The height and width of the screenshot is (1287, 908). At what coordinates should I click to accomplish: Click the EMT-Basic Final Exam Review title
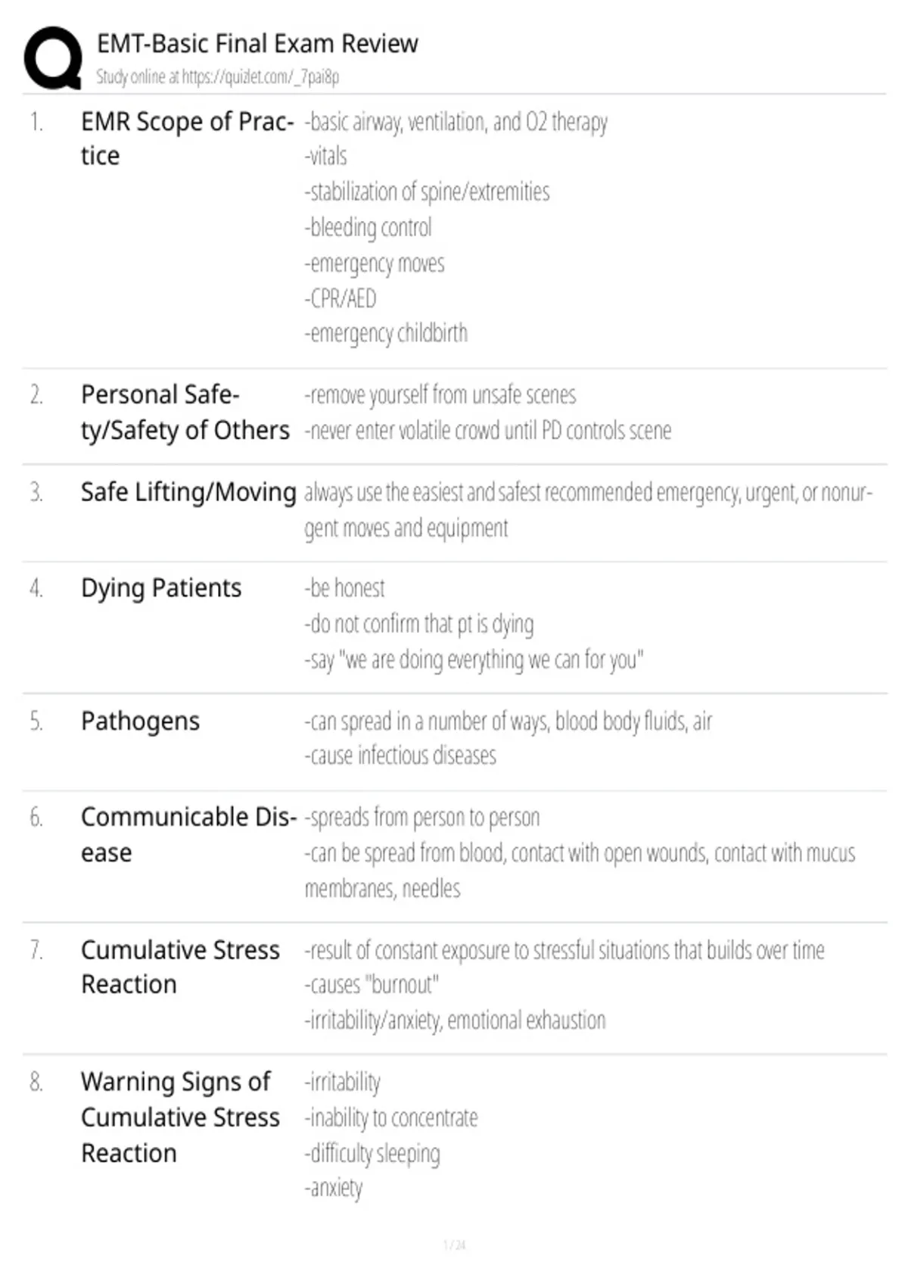tap(257, 44)
